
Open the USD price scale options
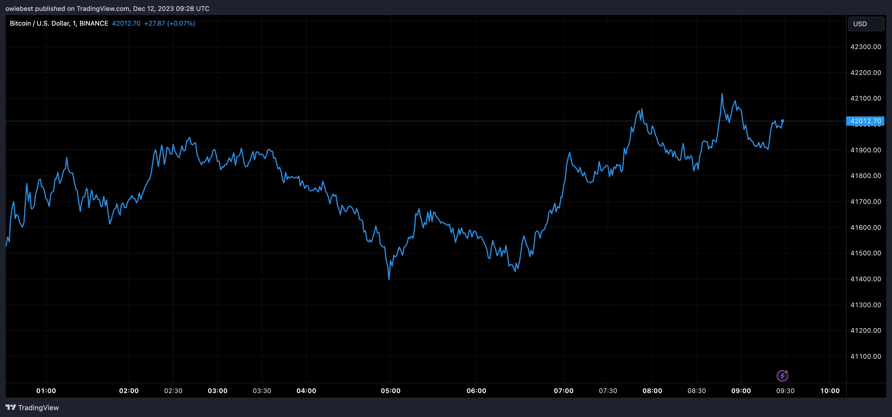coord(866,207)
